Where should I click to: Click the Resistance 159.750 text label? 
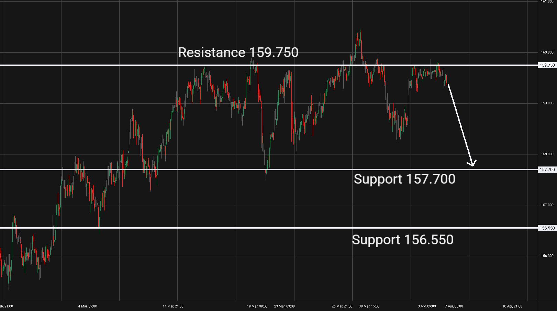pyautogui.click(x=238, y=53)
